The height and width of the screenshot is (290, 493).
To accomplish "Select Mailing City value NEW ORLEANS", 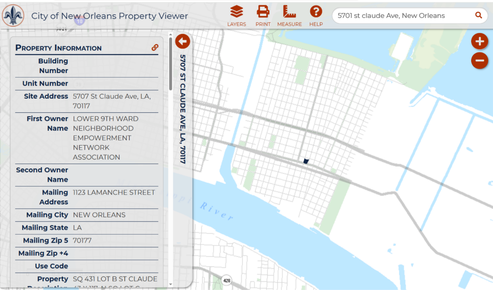I will [99, 215].
